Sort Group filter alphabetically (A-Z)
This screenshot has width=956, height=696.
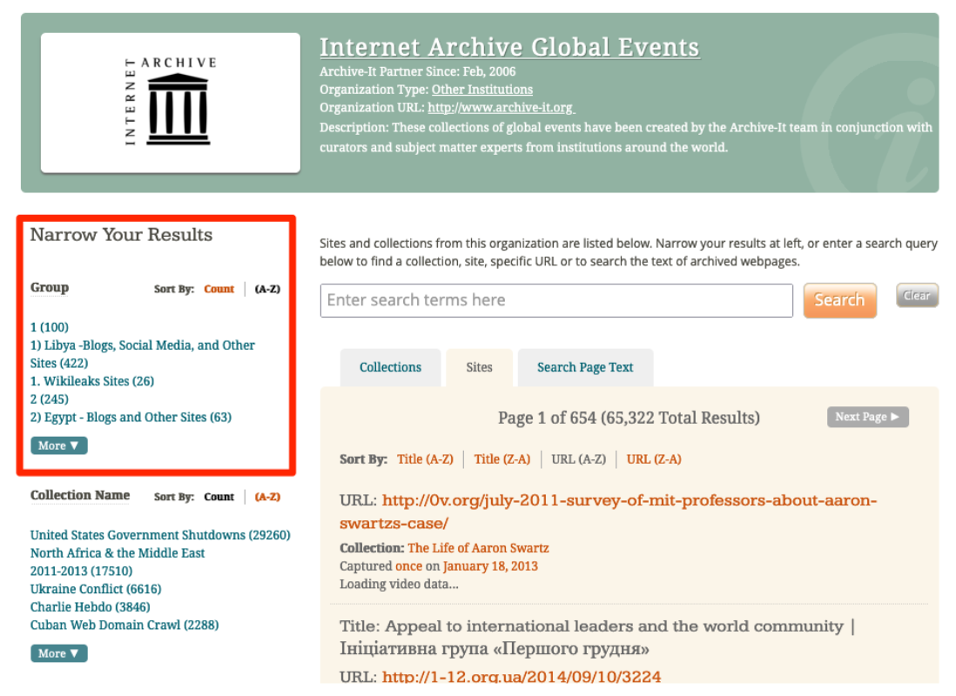point(267,289)
